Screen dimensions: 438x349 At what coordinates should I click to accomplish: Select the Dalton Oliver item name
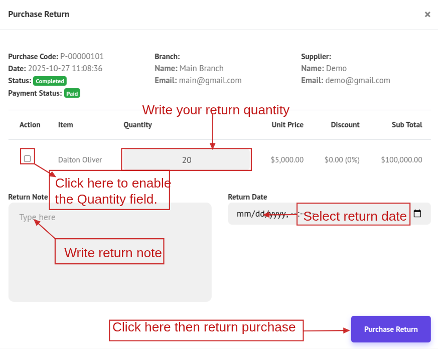click(x=80, y=160)
